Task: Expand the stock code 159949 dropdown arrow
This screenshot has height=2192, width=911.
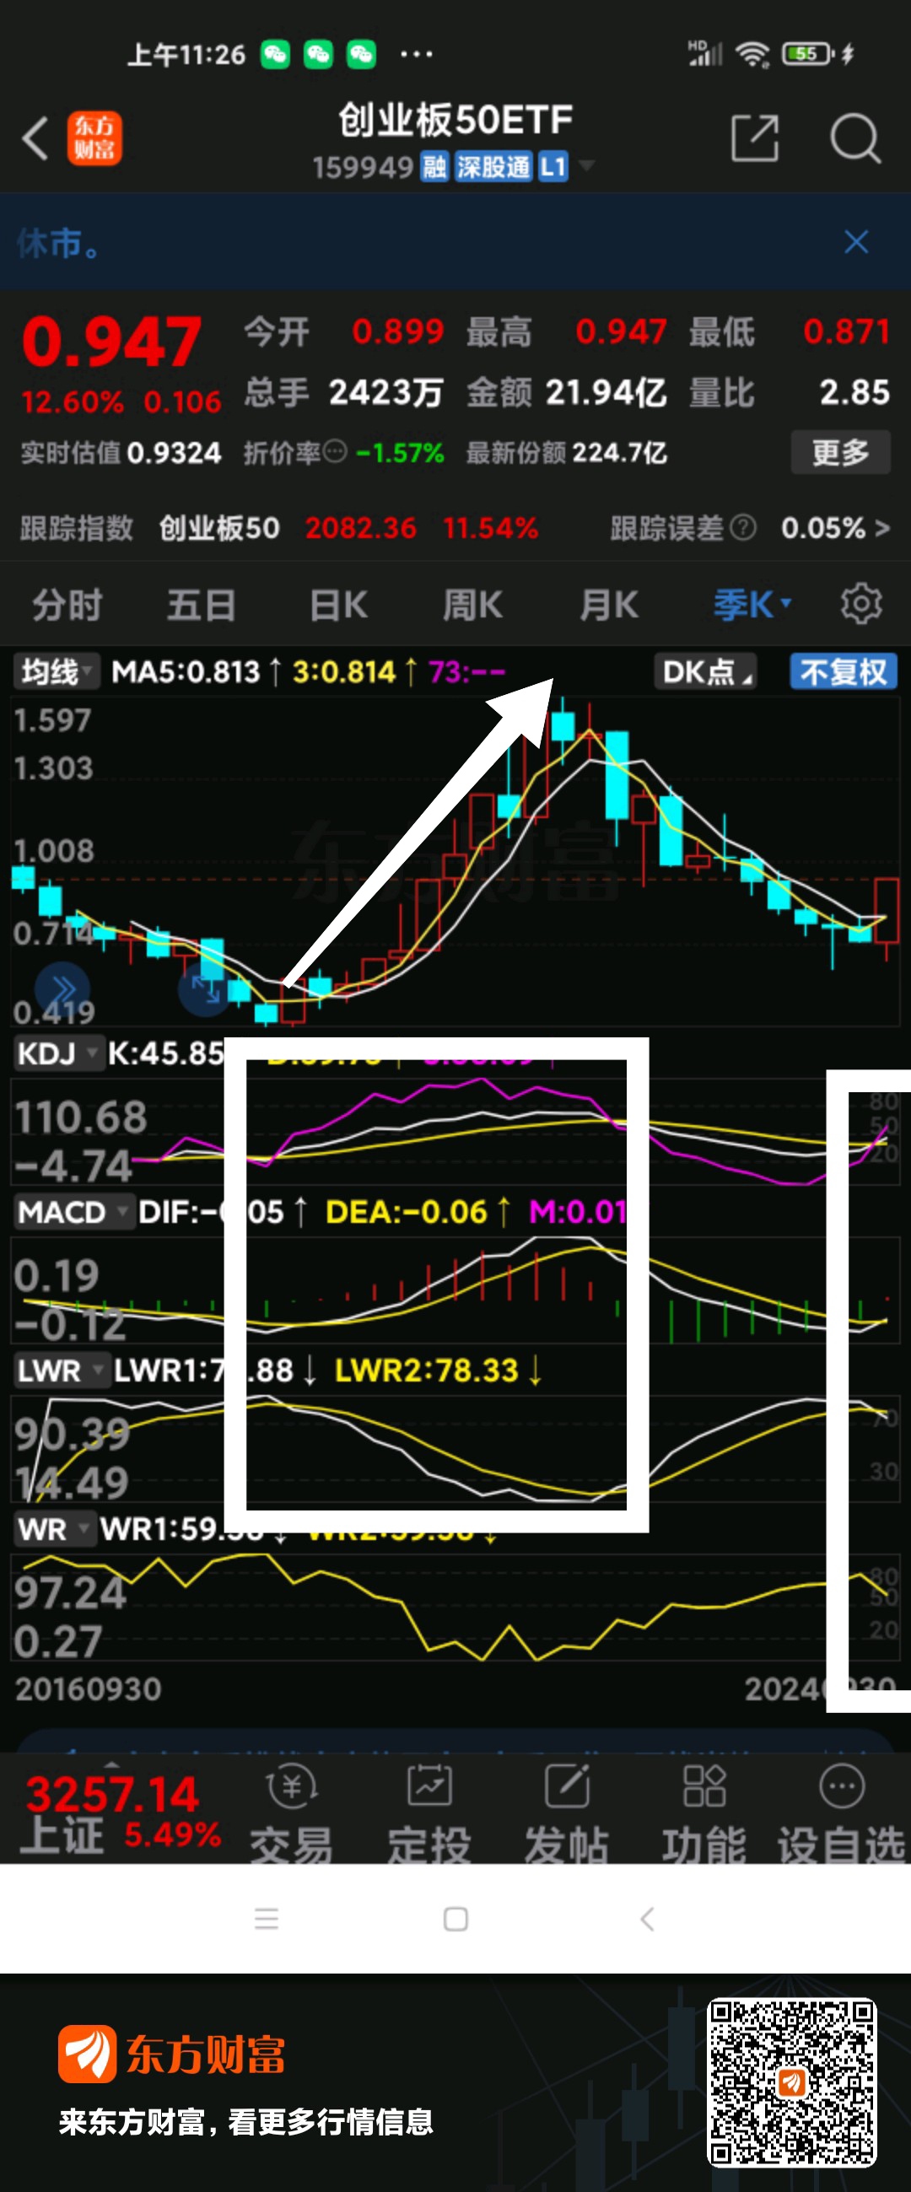Action: tap(586, 165)
